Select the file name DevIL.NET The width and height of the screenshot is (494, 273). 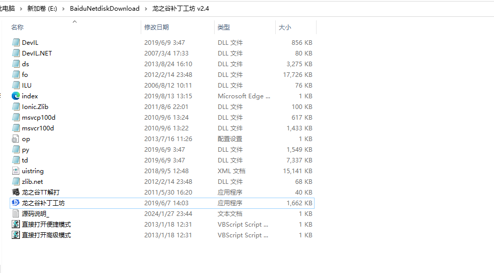click(37, 53)
